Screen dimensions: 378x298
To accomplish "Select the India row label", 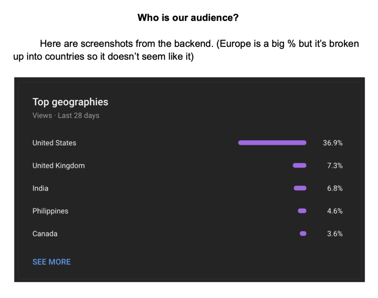I will click(x=40, y=188).
